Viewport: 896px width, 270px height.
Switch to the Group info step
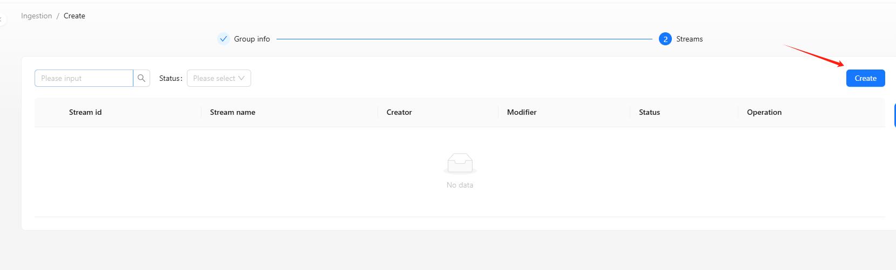coord(252,39)
